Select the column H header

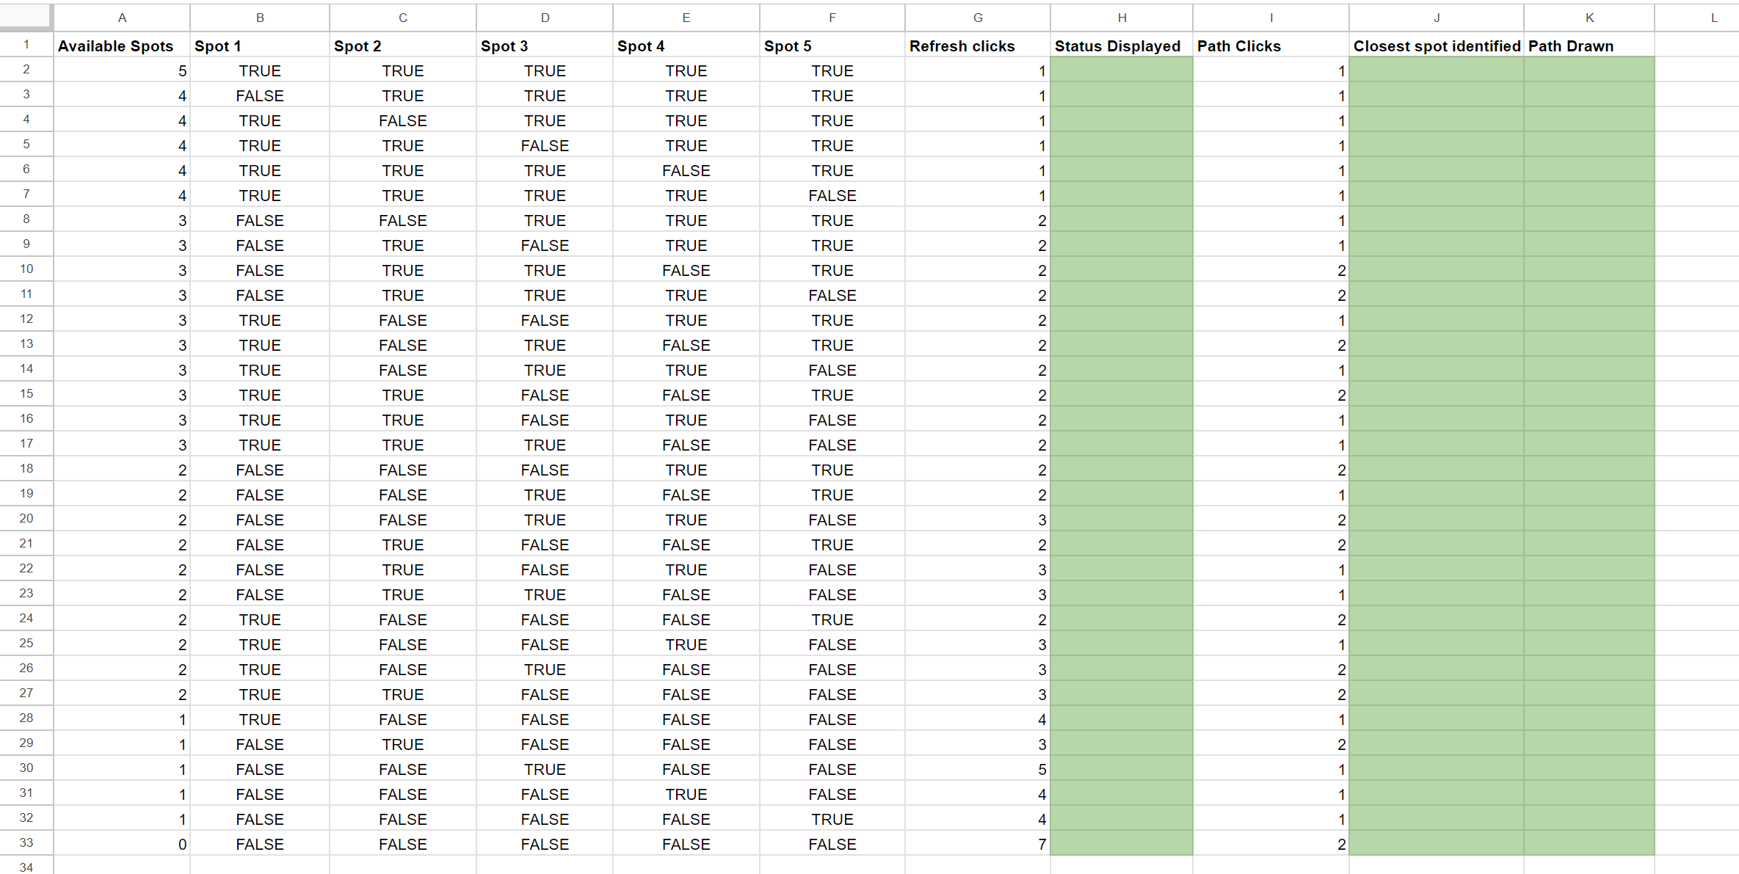[x=1122, y=18]
